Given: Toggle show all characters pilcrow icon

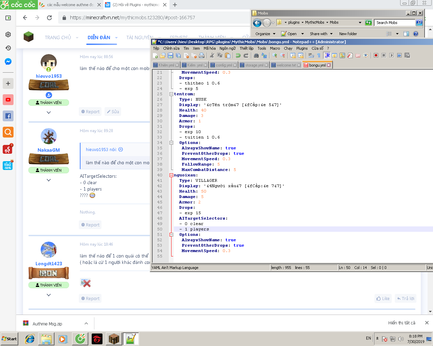Looking at the screenshot, I should [319, 55].
